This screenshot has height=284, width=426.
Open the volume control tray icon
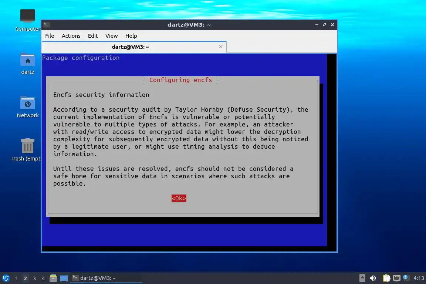[x=373, y=278]
